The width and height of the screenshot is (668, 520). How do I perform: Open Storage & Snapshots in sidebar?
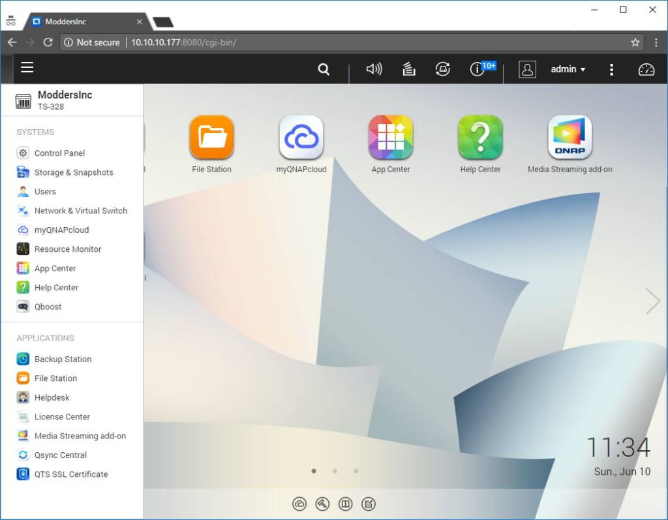pos(65,172)
